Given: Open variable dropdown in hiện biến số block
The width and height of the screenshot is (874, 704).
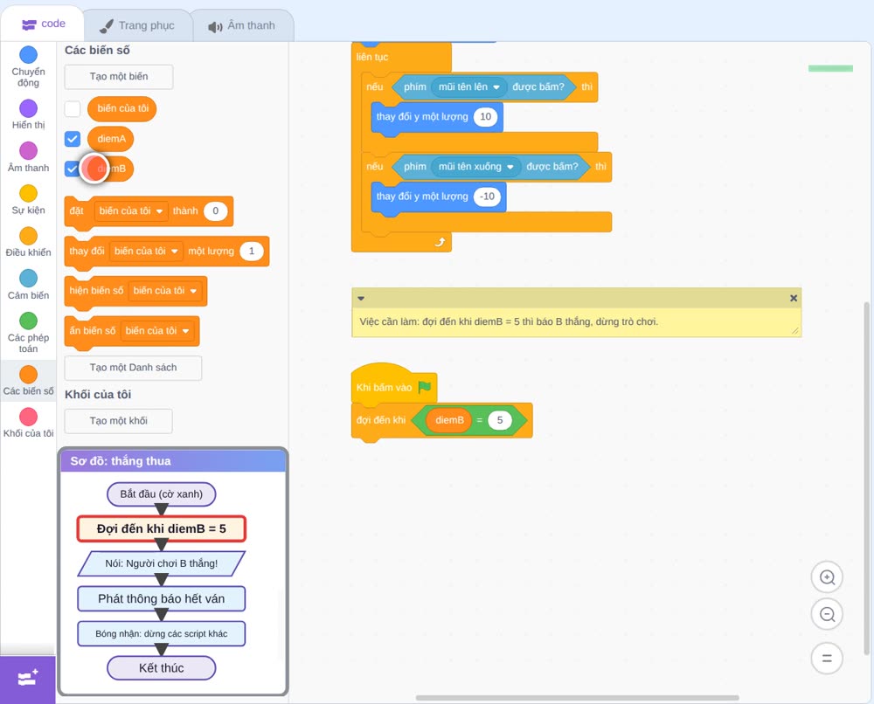Looking at the screenshot, I should (165, 291).
